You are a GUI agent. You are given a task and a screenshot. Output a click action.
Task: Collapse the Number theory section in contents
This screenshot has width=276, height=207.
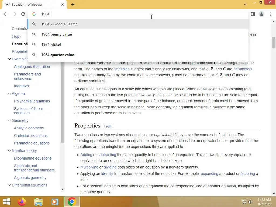coord(9,151)
